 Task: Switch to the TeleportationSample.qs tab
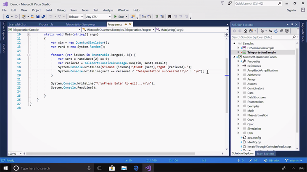[x=80, y=24]
